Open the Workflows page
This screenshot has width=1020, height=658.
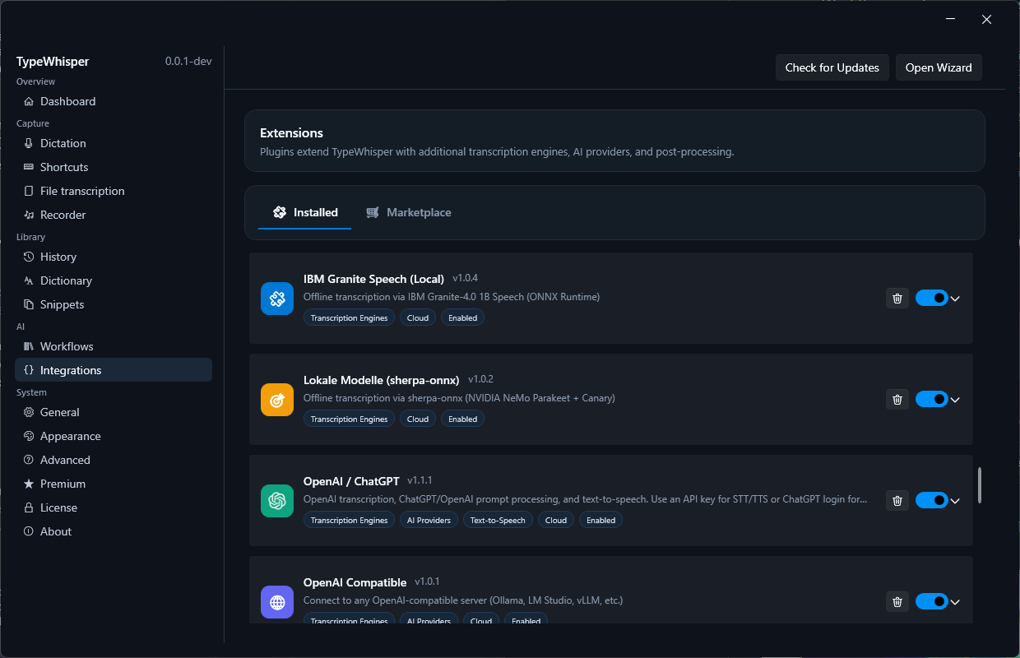coord(114,346)
